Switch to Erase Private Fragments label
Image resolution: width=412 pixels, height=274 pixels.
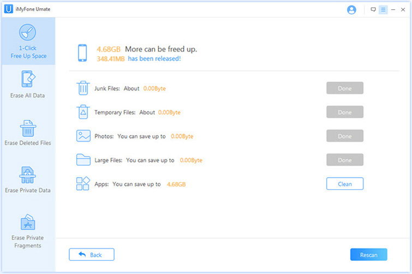[28, 242]
